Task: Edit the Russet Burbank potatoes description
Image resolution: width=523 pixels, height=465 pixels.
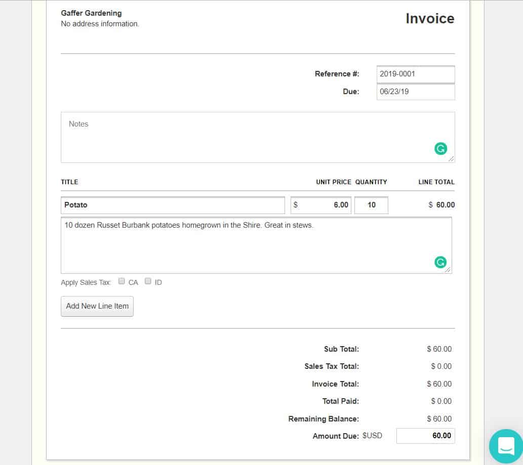Action: coord(256,245)
